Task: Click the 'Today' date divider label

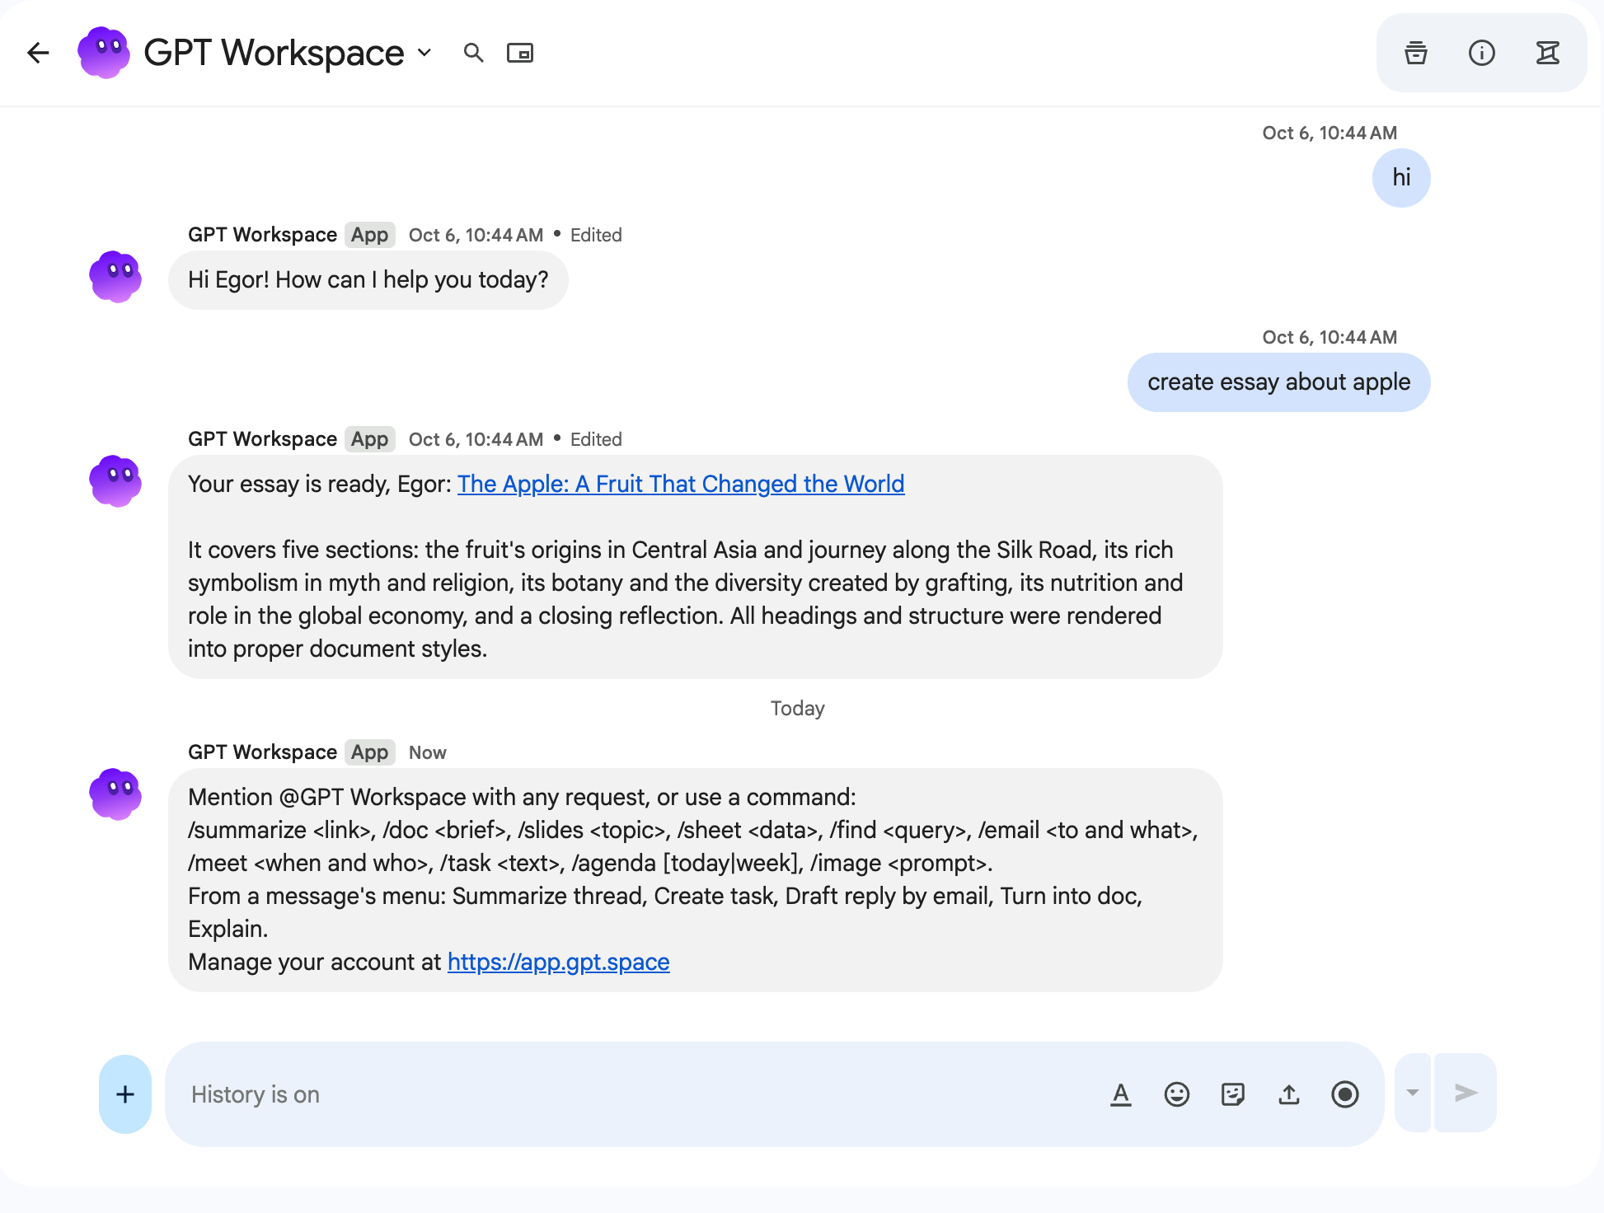Action: click(798, 709)
